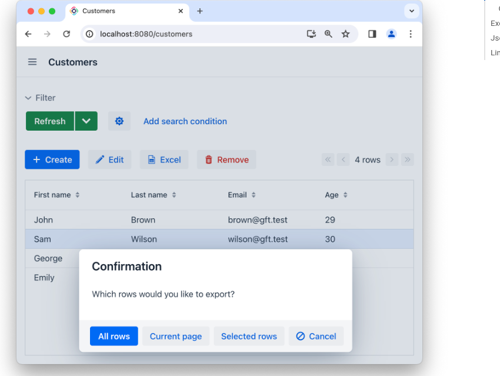Viewport: 500px width, 376px height.
Task: Expand the Refresh button dropdown arrow
Action: tap(86, 121)
